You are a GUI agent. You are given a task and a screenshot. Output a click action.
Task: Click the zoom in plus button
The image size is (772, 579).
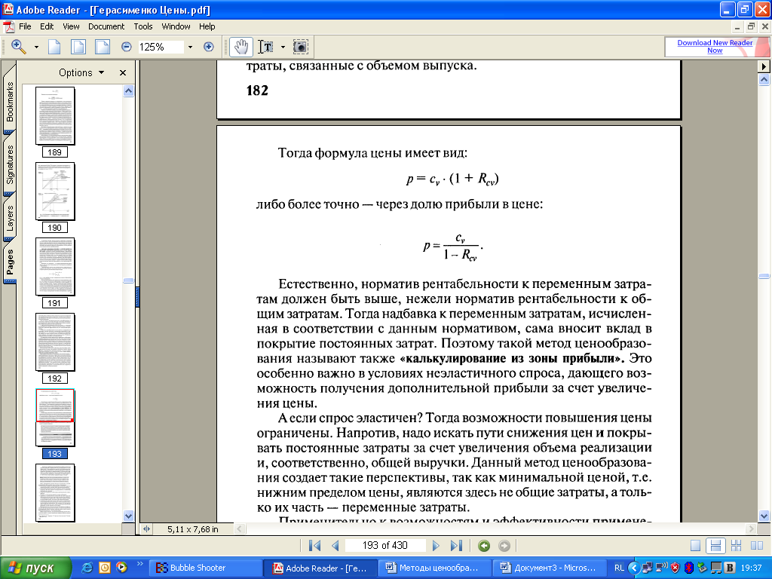[209, 47]
